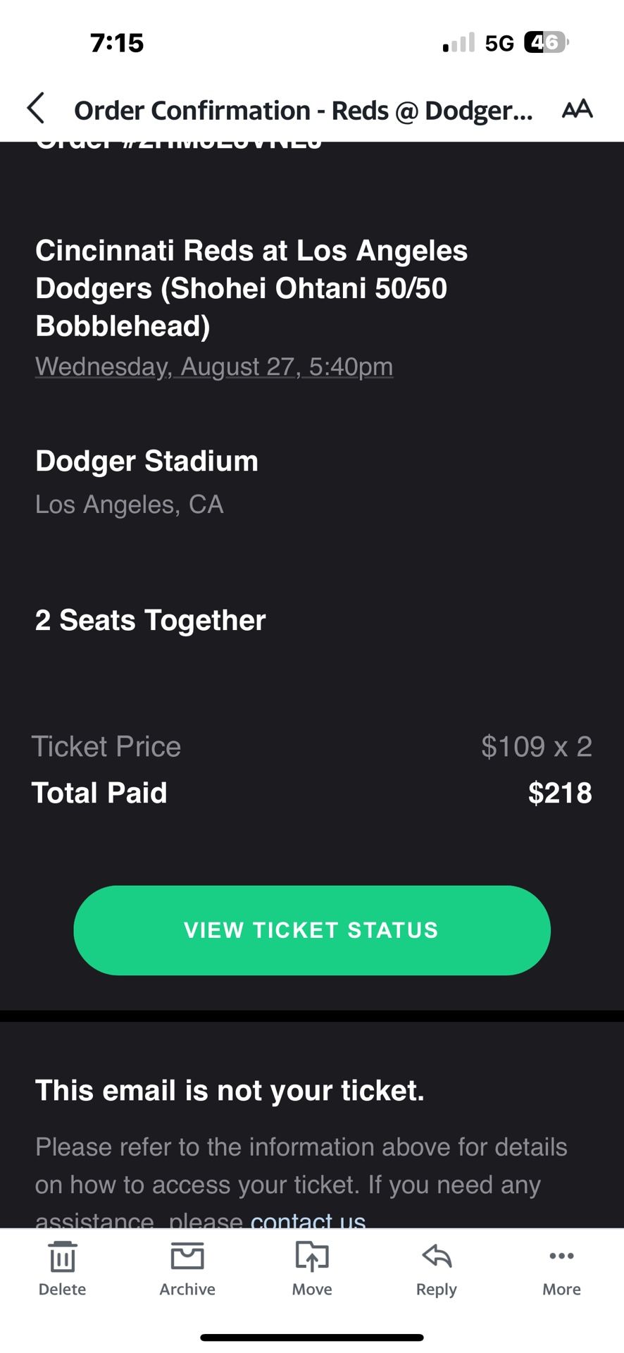Tap the Wednesday, August 27 date link
624x1353 pixels.
[x=214, y=366]
